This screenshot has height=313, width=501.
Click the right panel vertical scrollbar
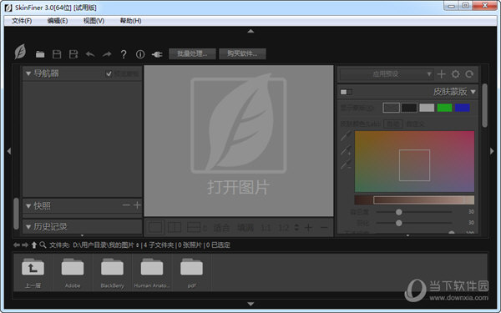(484, 105)
